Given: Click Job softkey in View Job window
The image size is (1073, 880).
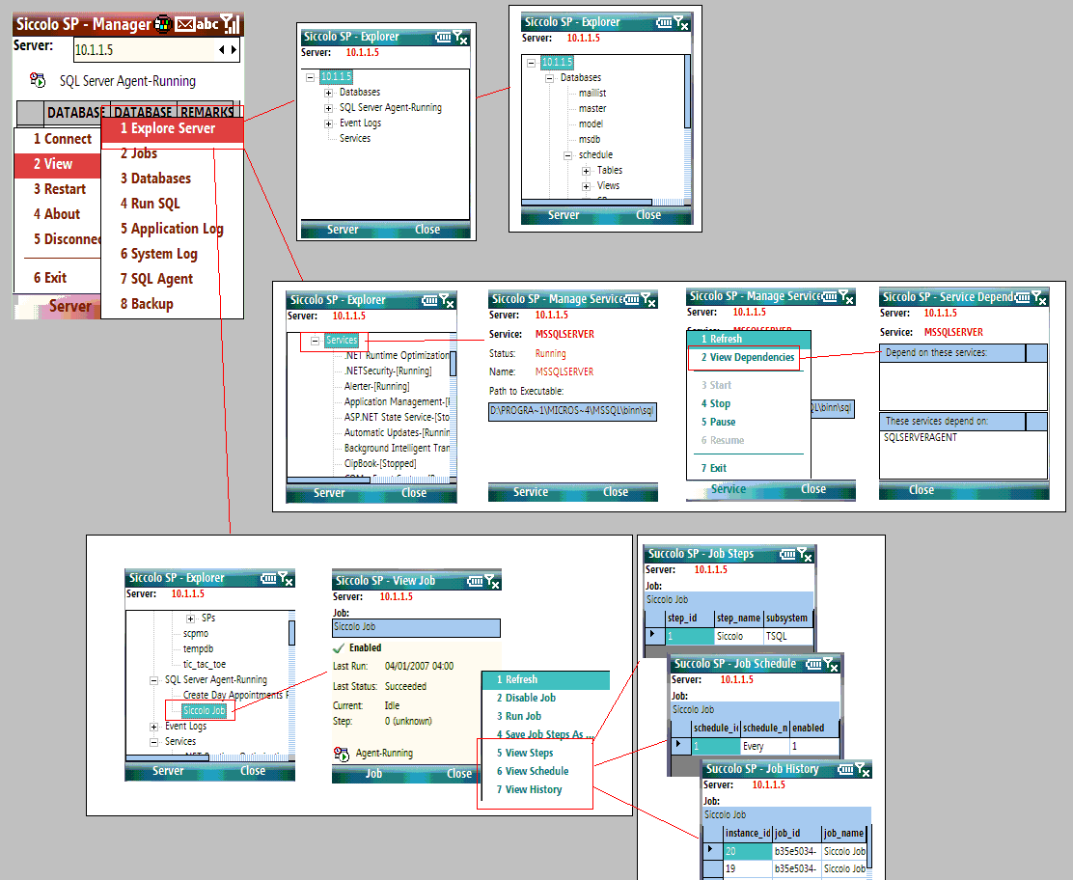Looking at the screenshot, I should (x=373, y=773).
